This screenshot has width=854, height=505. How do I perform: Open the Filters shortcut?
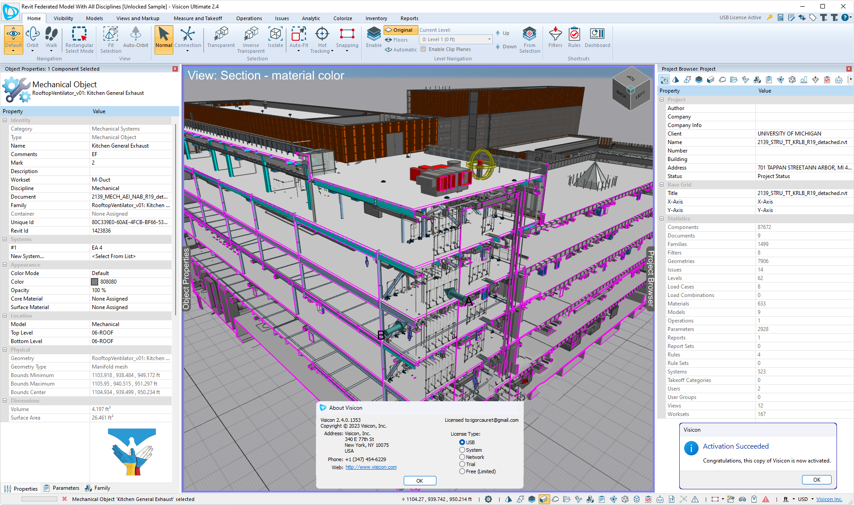pos(555,37)
